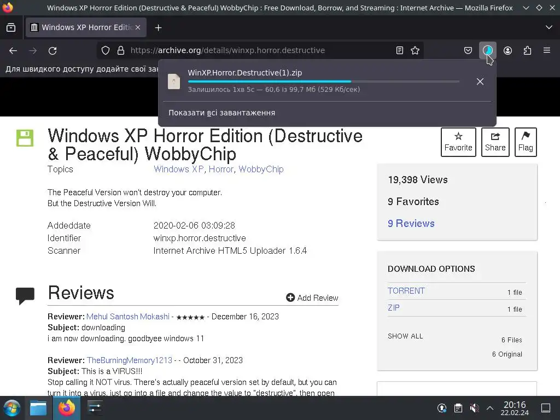Switch to Windows XP Horror Edition tab

(x=86, y=27)
